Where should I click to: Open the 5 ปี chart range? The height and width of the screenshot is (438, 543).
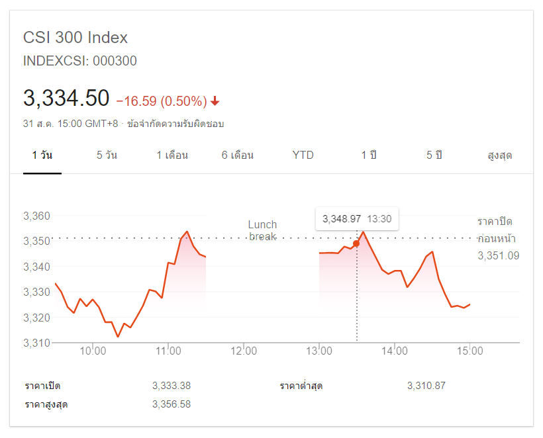434,155
